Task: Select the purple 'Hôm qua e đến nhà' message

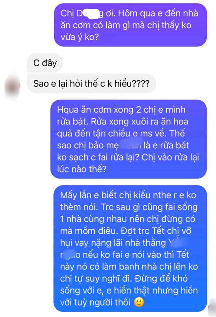Action: point(131,25)
